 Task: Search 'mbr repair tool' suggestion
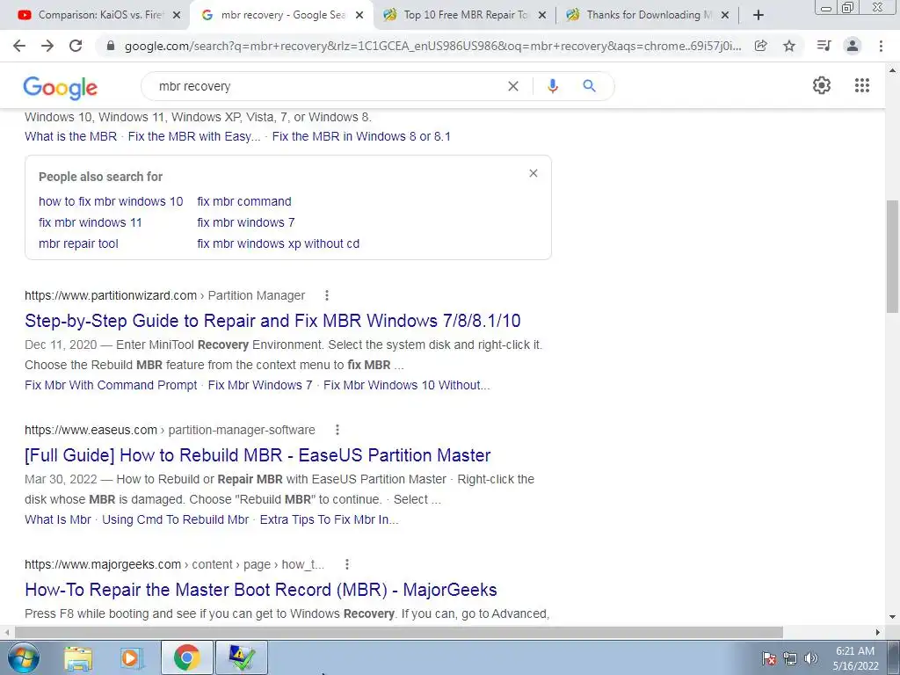(x=78, y=244)
